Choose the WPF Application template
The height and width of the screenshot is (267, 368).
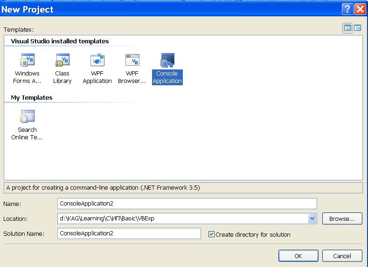point(97,68)
